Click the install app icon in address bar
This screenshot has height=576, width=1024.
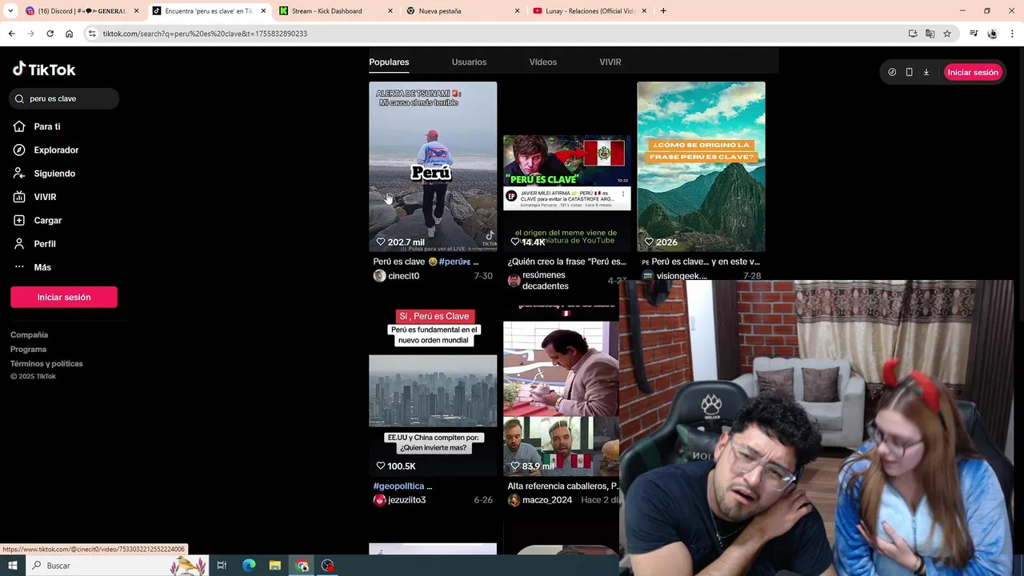click(913, 34)
